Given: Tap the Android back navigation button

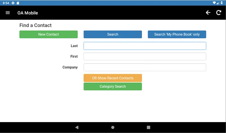Looking at the screenshot, I should (x=77, y=127).
